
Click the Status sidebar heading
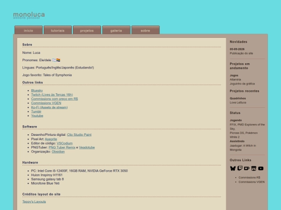(235, 113)
